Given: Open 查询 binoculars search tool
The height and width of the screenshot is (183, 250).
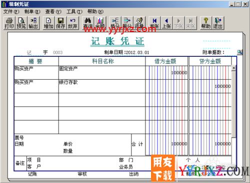Looking at the screenshot, I should click(88, 23).
